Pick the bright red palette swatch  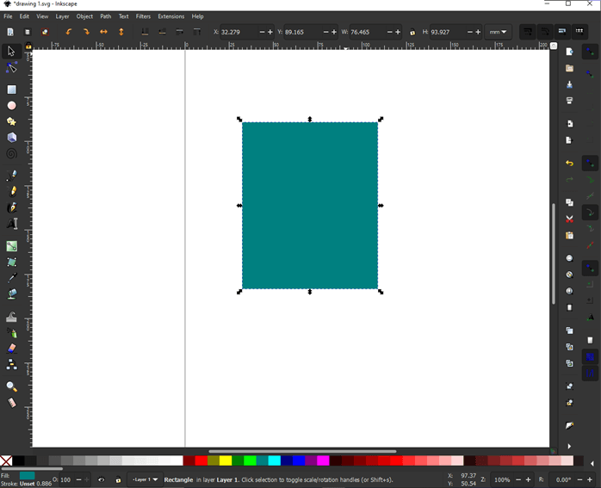[x=201, y=461]
